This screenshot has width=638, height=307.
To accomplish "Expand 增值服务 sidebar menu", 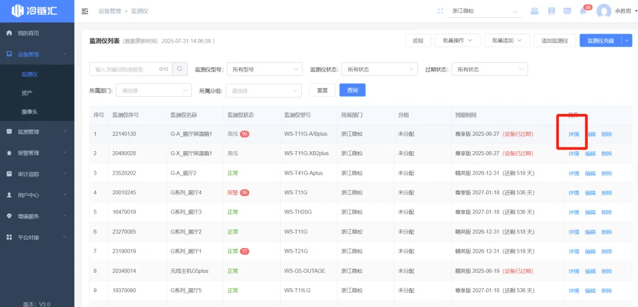I will [x=37, y=216].
